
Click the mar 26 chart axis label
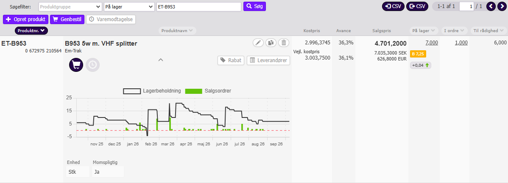coord(168,144)
